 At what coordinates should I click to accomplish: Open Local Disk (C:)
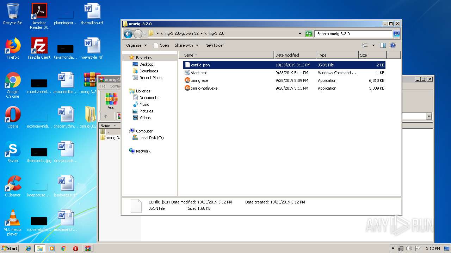[148, 138]
